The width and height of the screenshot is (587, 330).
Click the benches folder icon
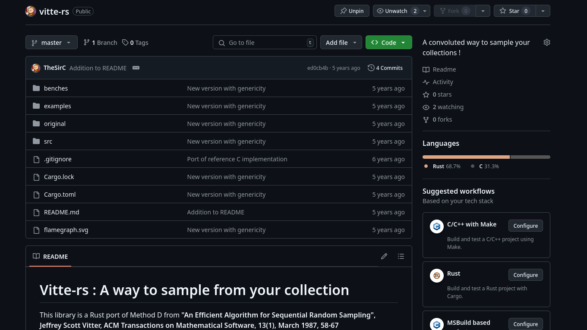click(36, 88)
